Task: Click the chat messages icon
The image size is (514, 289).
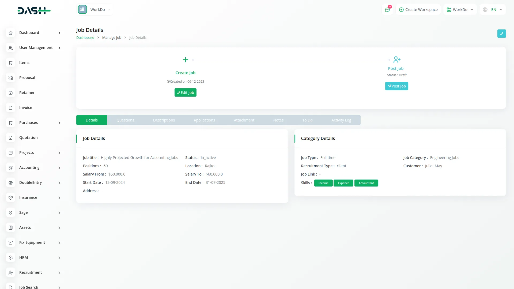Action: (387, 10)
